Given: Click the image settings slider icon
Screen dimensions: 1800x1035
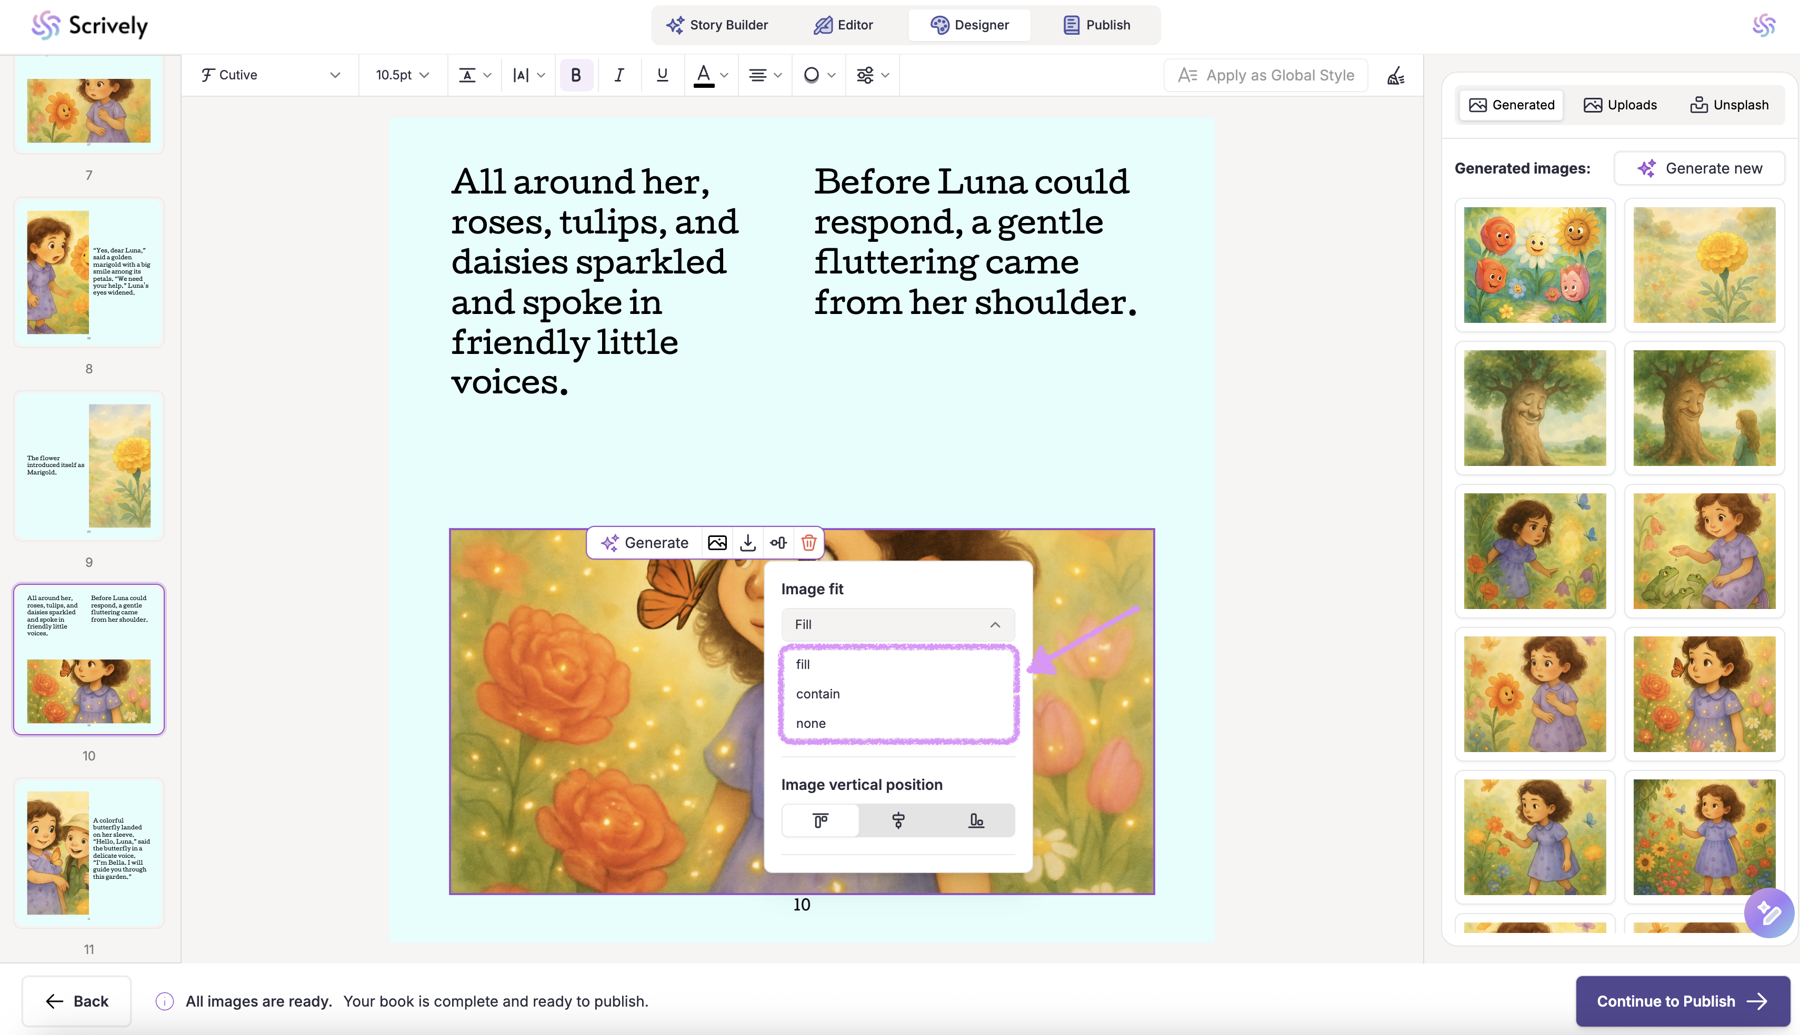Looking at the screenshot, I should (778, 543).
